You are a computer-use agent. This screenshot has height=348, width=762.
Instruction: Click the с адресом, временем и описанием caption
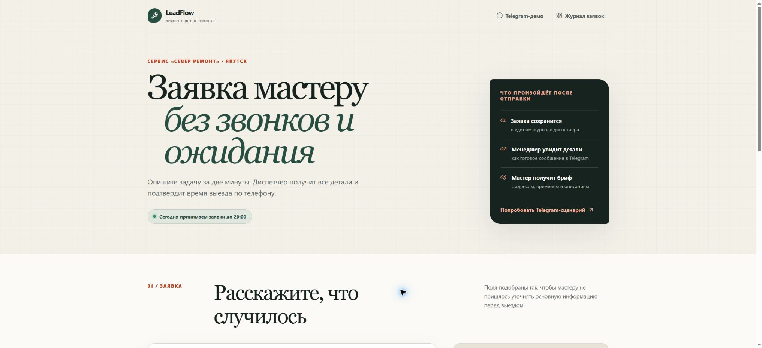[x=550, y=187]
